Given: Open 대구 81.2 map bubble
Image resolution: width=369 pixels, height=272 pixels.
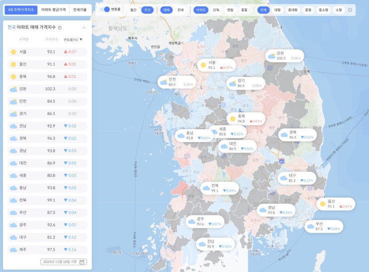Looking at the screenshot, I should [297, 178].
